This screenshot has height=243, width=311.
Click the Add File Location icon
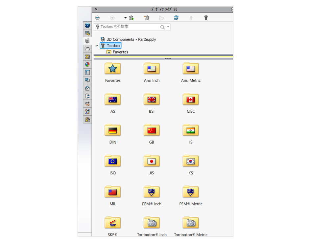(147, 18)
